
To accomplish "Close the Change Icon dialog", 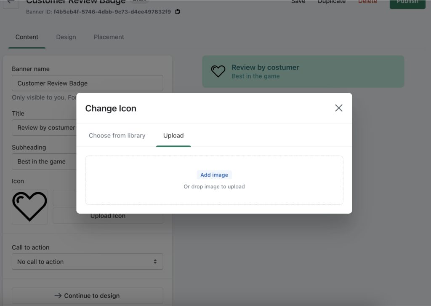I will click(x=338, y=108).
